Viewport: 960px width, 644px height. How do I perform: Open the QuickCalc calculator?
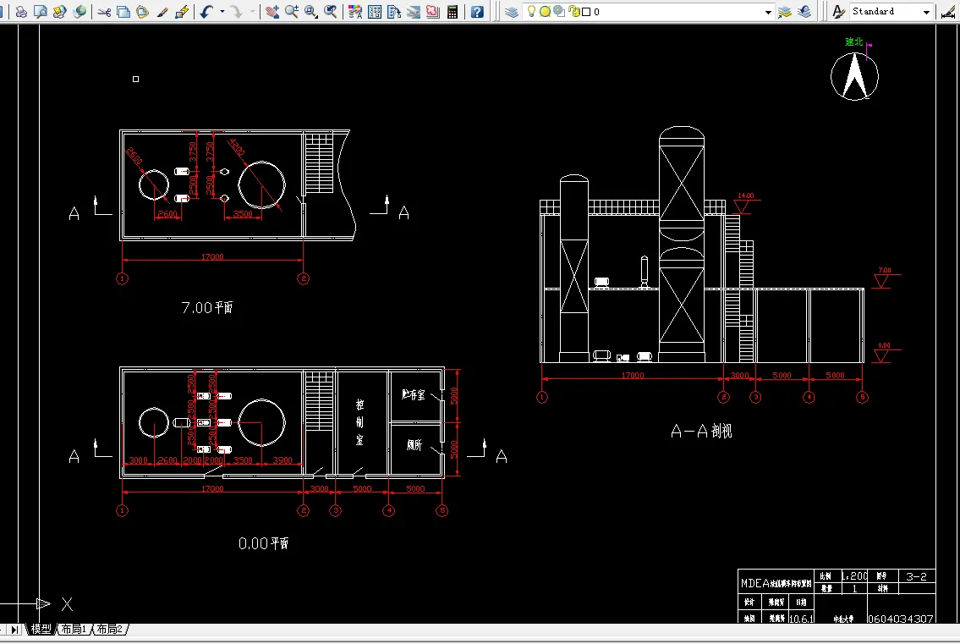(453, 12)
